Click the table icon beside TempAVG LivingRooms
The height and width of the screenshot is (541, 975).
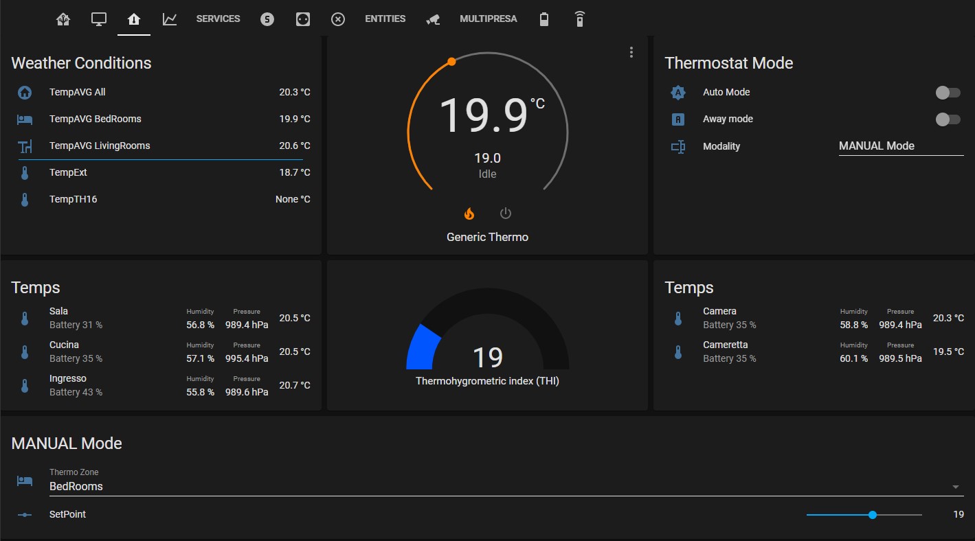click(25, 146)
